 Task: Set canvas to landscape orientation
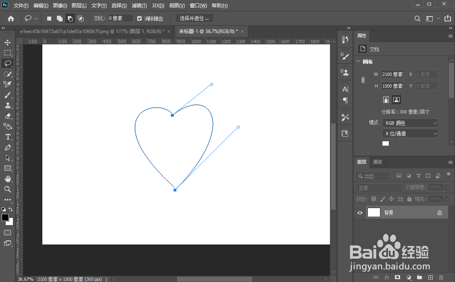(x=397, y=100)
